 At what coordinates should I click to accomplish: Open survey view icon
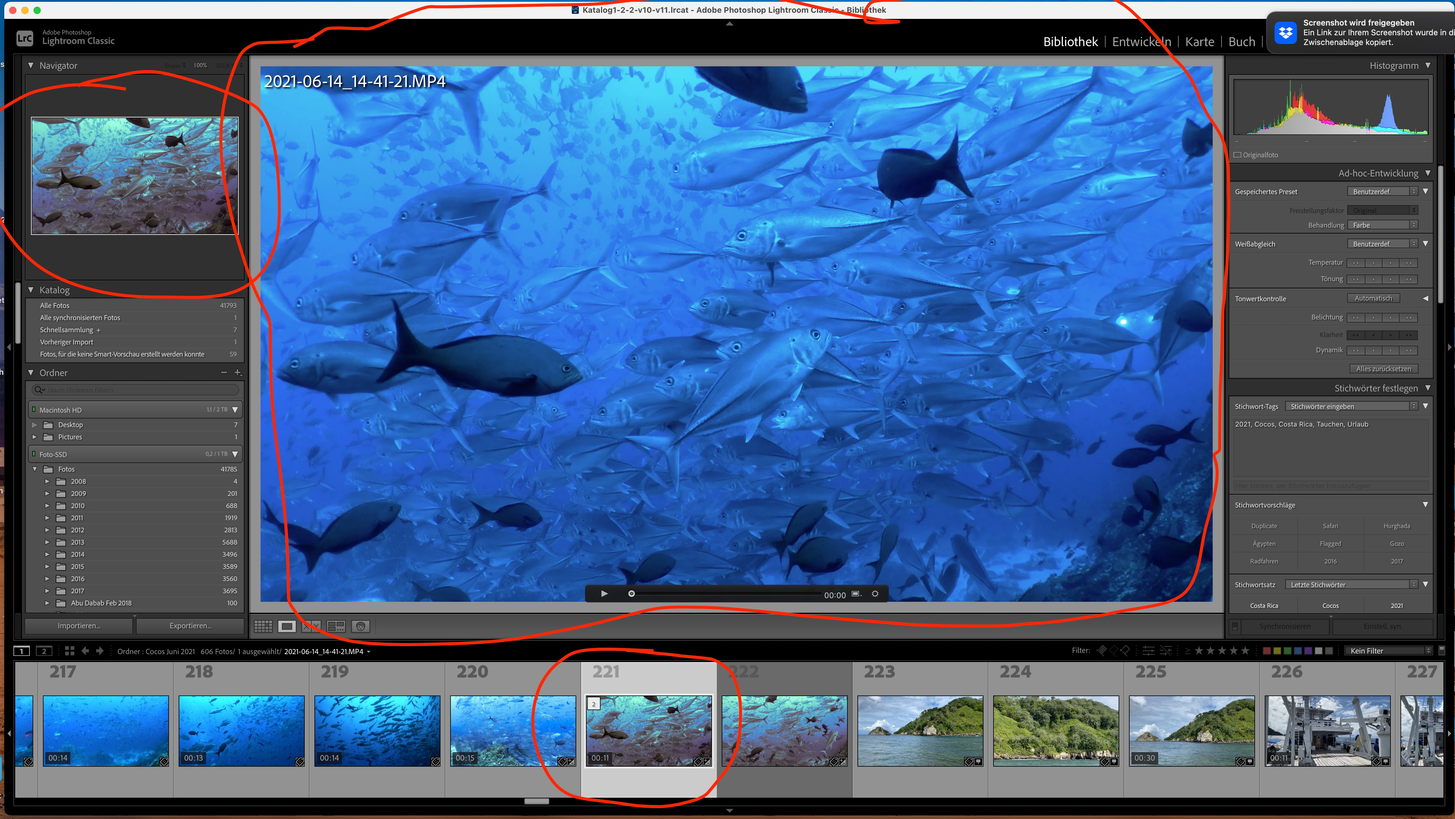[336, 626]
